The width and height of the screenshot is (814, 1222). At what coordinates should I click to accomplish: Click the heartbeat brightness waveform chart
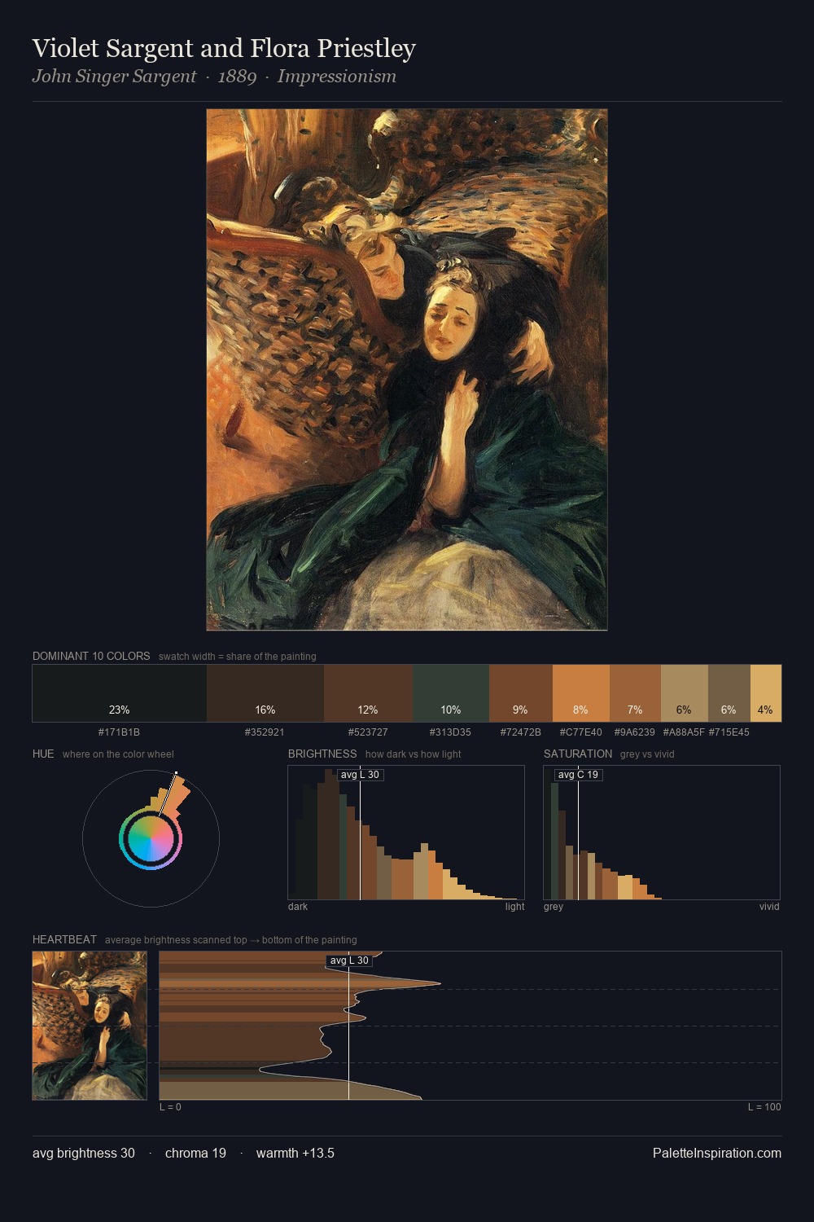coord(470,1026)
